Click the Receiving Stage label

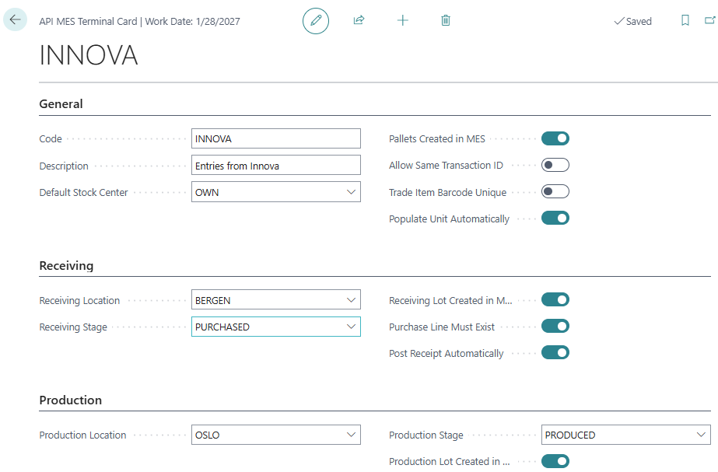coord(73,327)
